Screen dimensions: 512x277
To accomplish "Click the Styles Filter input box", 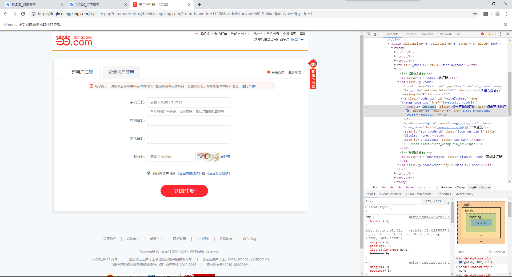I will click(393, 201).
